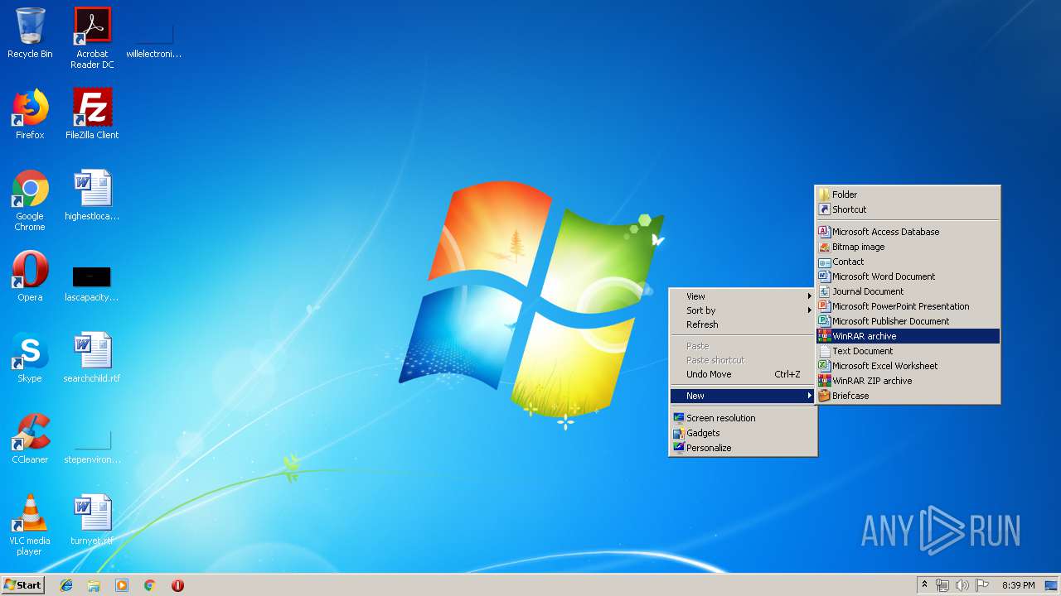
Task: Click Show desktop button in taskbar
Action: [1051, 585]
